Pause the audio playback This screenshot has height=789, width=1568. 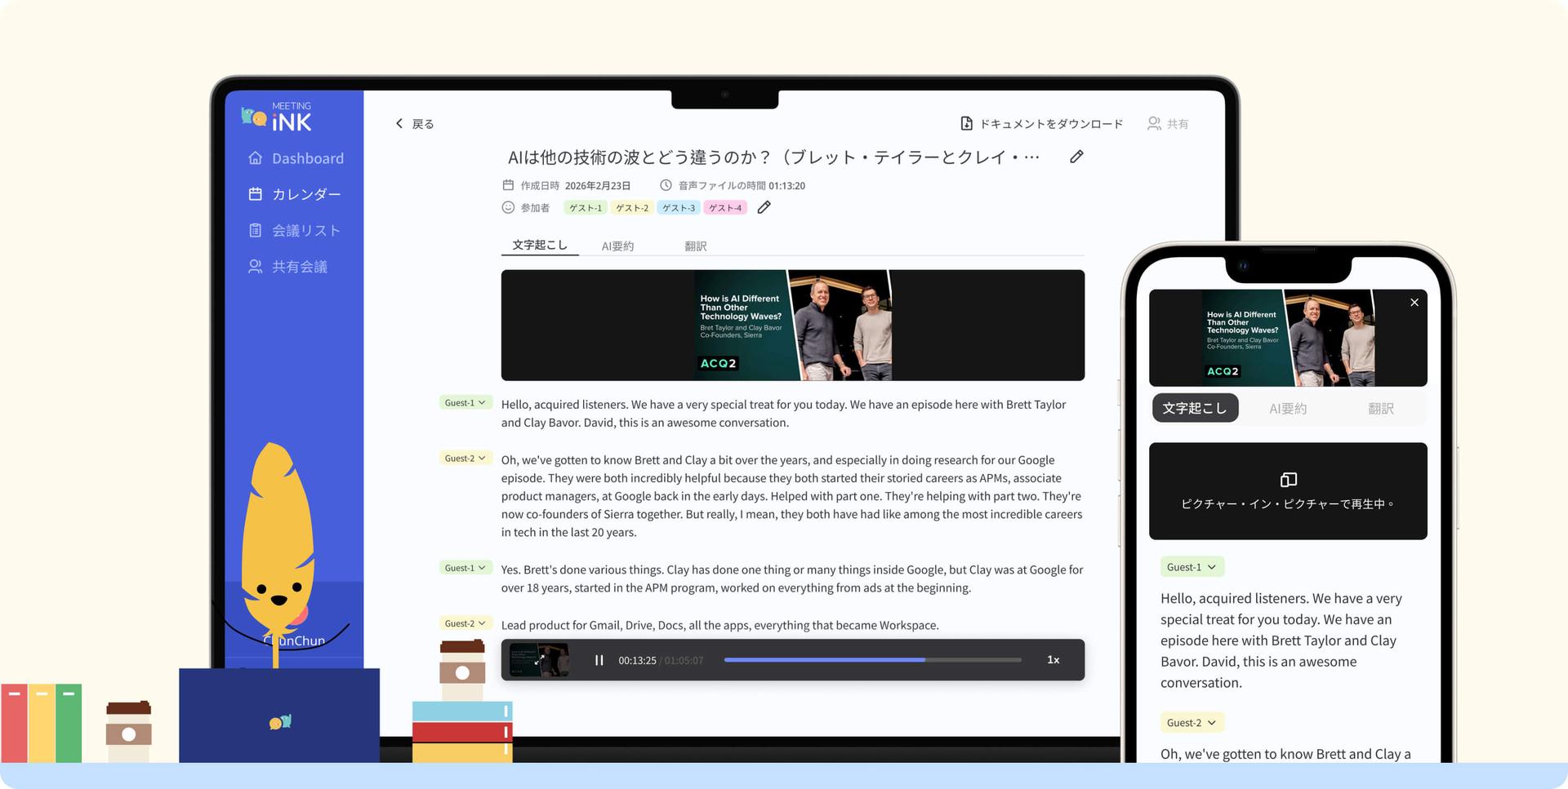[599, 660]
